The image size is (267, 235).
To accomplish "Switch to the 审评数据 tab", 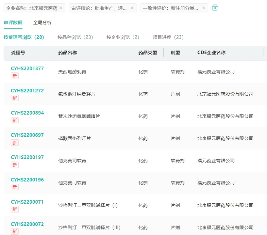I will [13, 23].
